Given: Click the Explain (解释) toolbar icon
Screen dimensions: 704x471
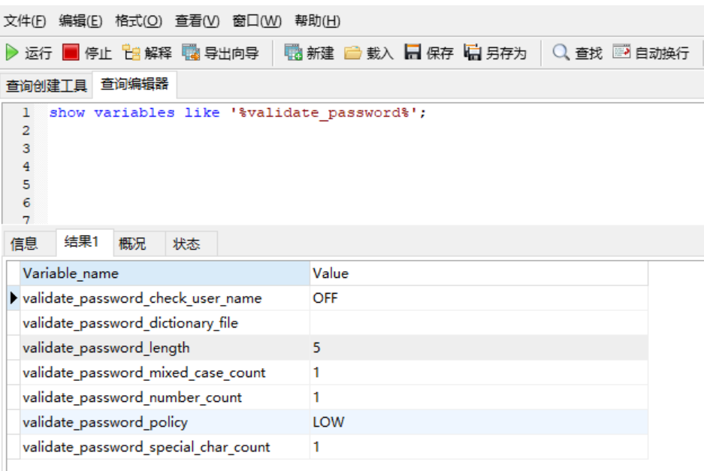Looking at the screenshot, I should click(x=131, y=53).
